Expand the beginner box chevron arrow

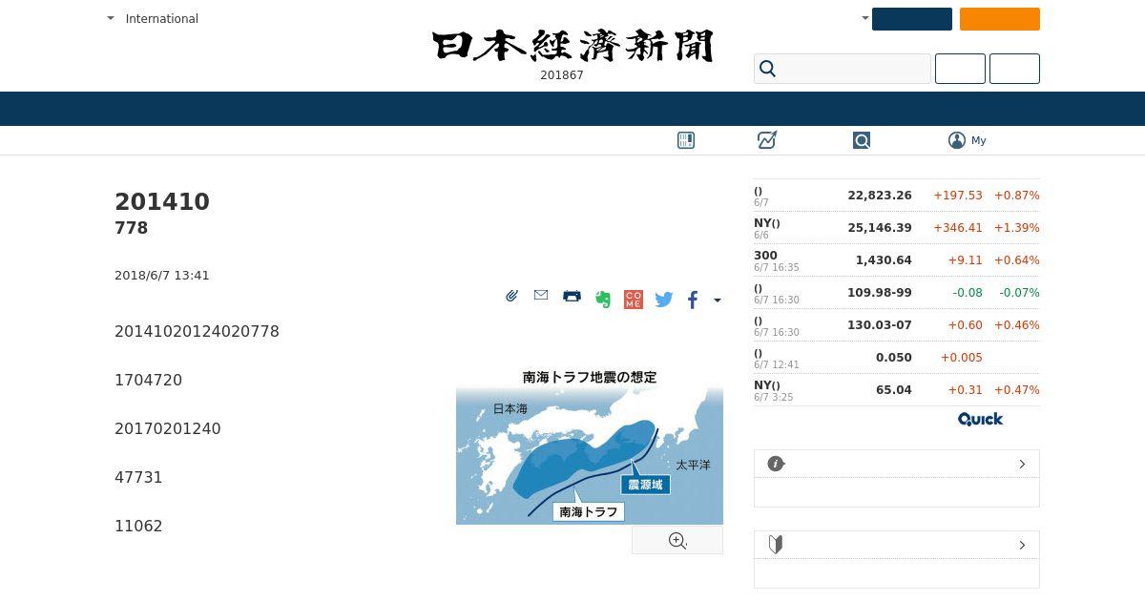click(1022, 545)
